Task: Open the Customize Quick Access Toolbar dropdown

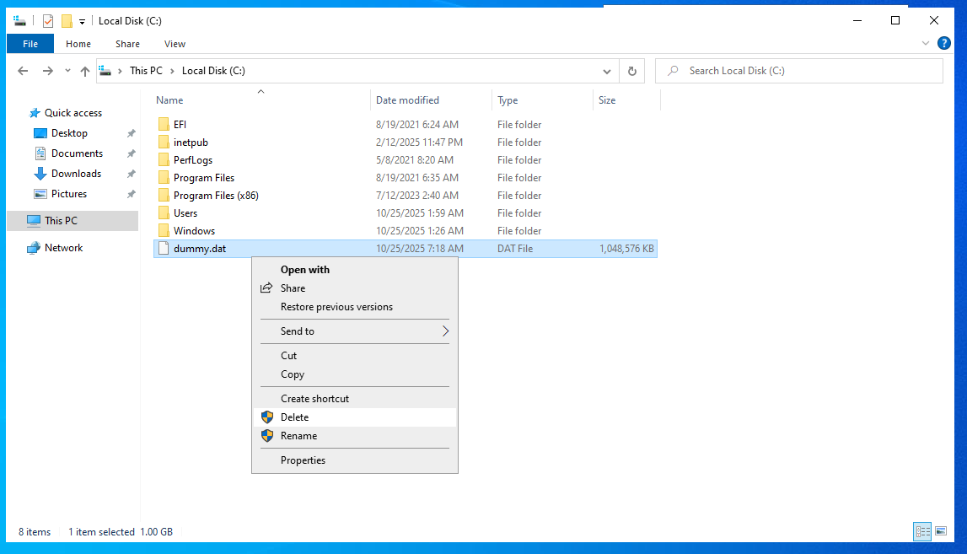Action: tap(82, 22)
